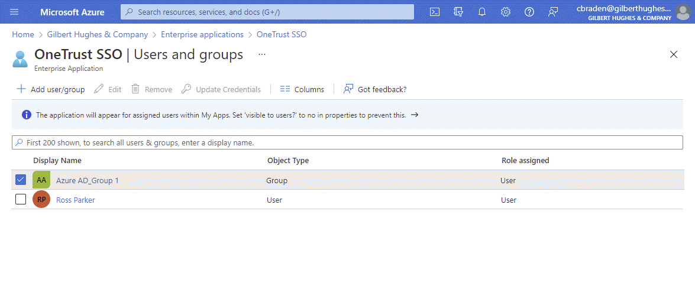Click the Remove toolbar button
The image size is (695, 286).
(151, 89)
